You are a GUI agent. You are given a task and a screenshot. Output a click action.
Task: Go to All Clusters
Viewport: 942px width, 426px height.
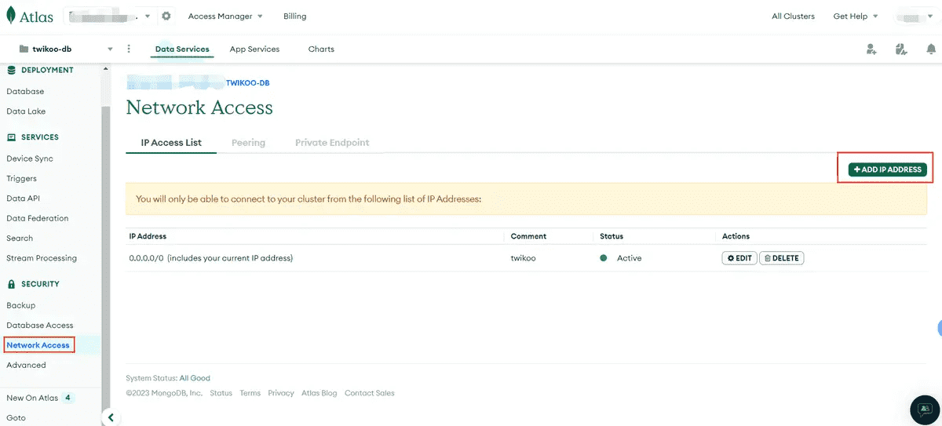[x=793, y=16]
